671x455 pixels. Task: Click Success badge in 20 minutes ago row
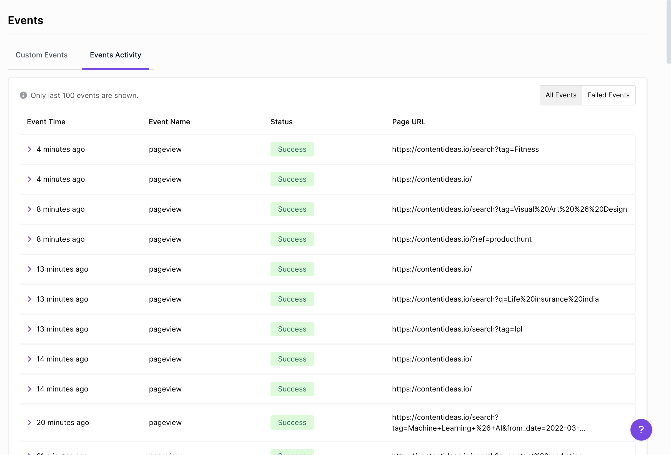coord(292,423)
